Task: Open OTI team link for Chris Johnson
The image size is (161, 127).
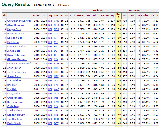Action: tap(56, 98)
